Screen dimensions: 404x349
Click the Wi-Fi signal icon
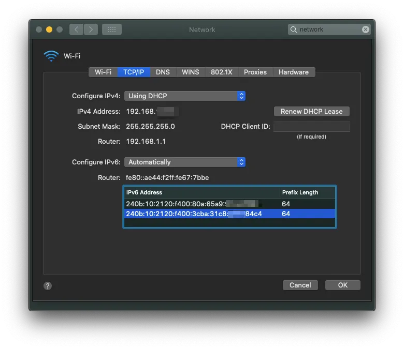click(x=51, y=56)
